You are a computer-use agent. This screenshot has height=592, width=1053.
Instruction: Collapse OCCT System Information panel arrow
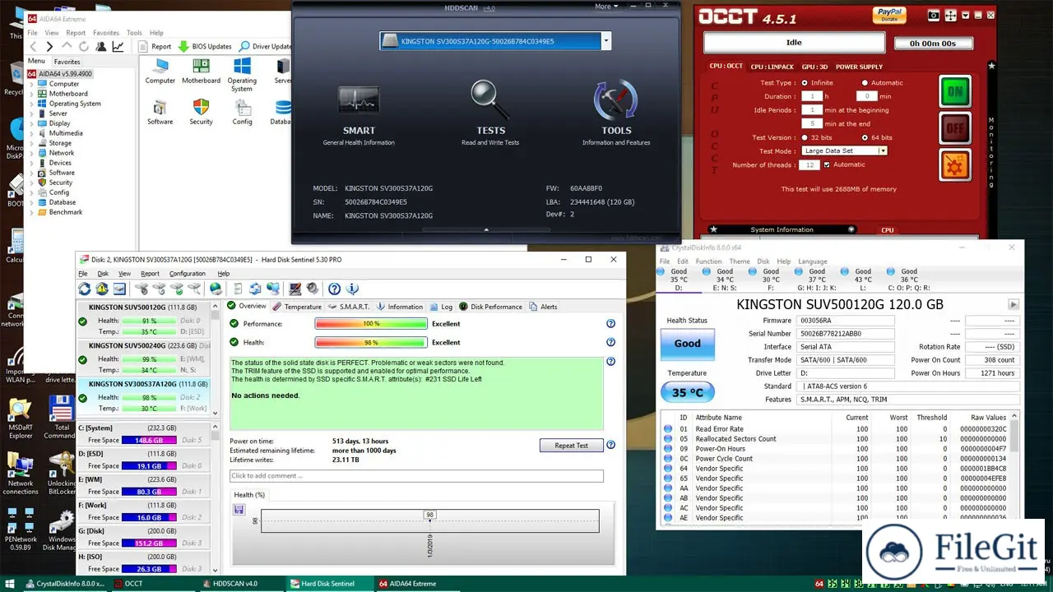(x=851, y=229)
